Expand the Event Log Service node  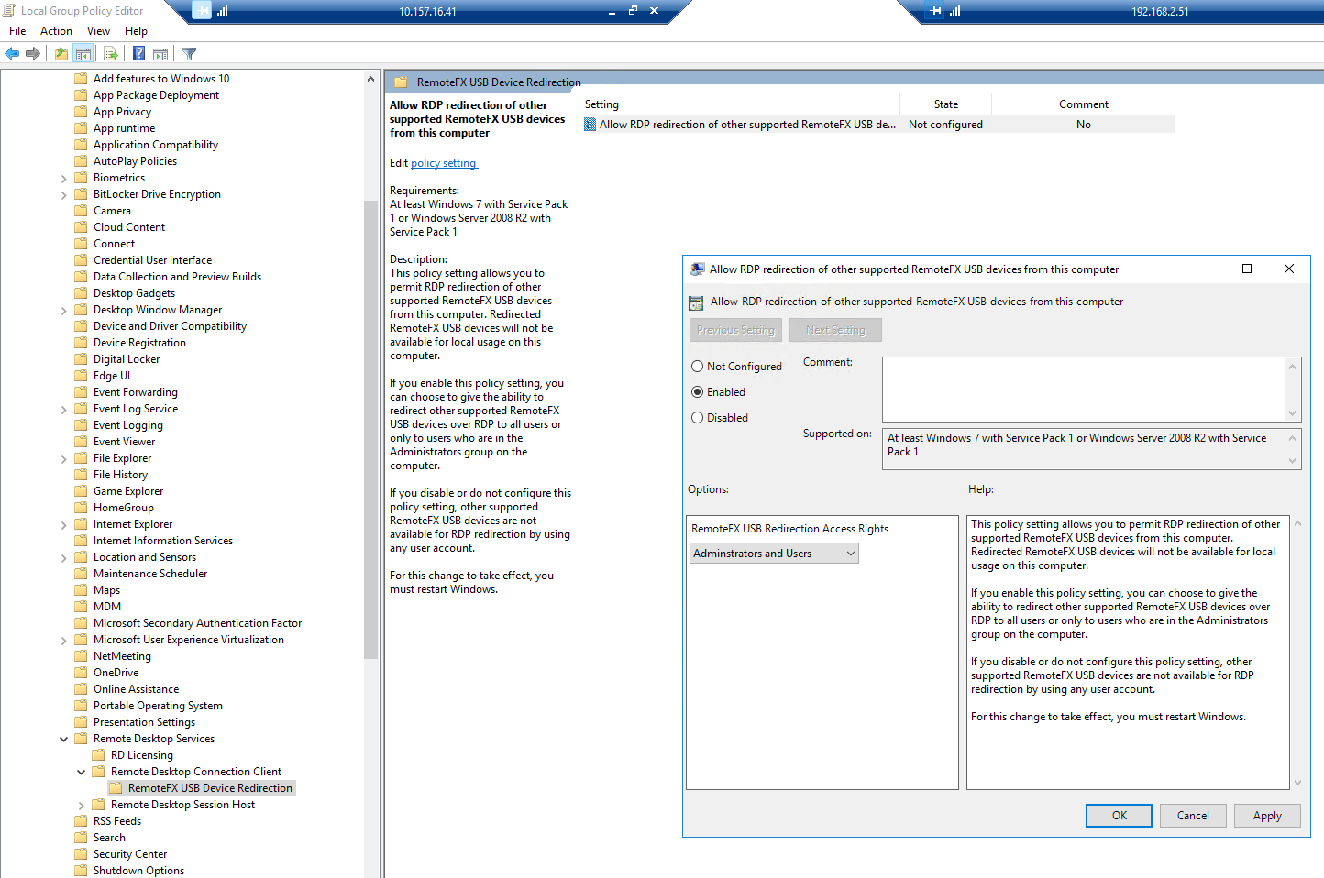pos(63,410)
